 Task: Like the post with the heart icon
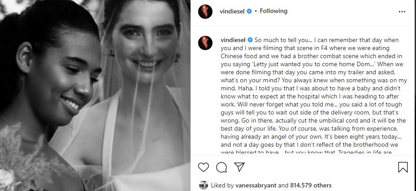point(204,167)
